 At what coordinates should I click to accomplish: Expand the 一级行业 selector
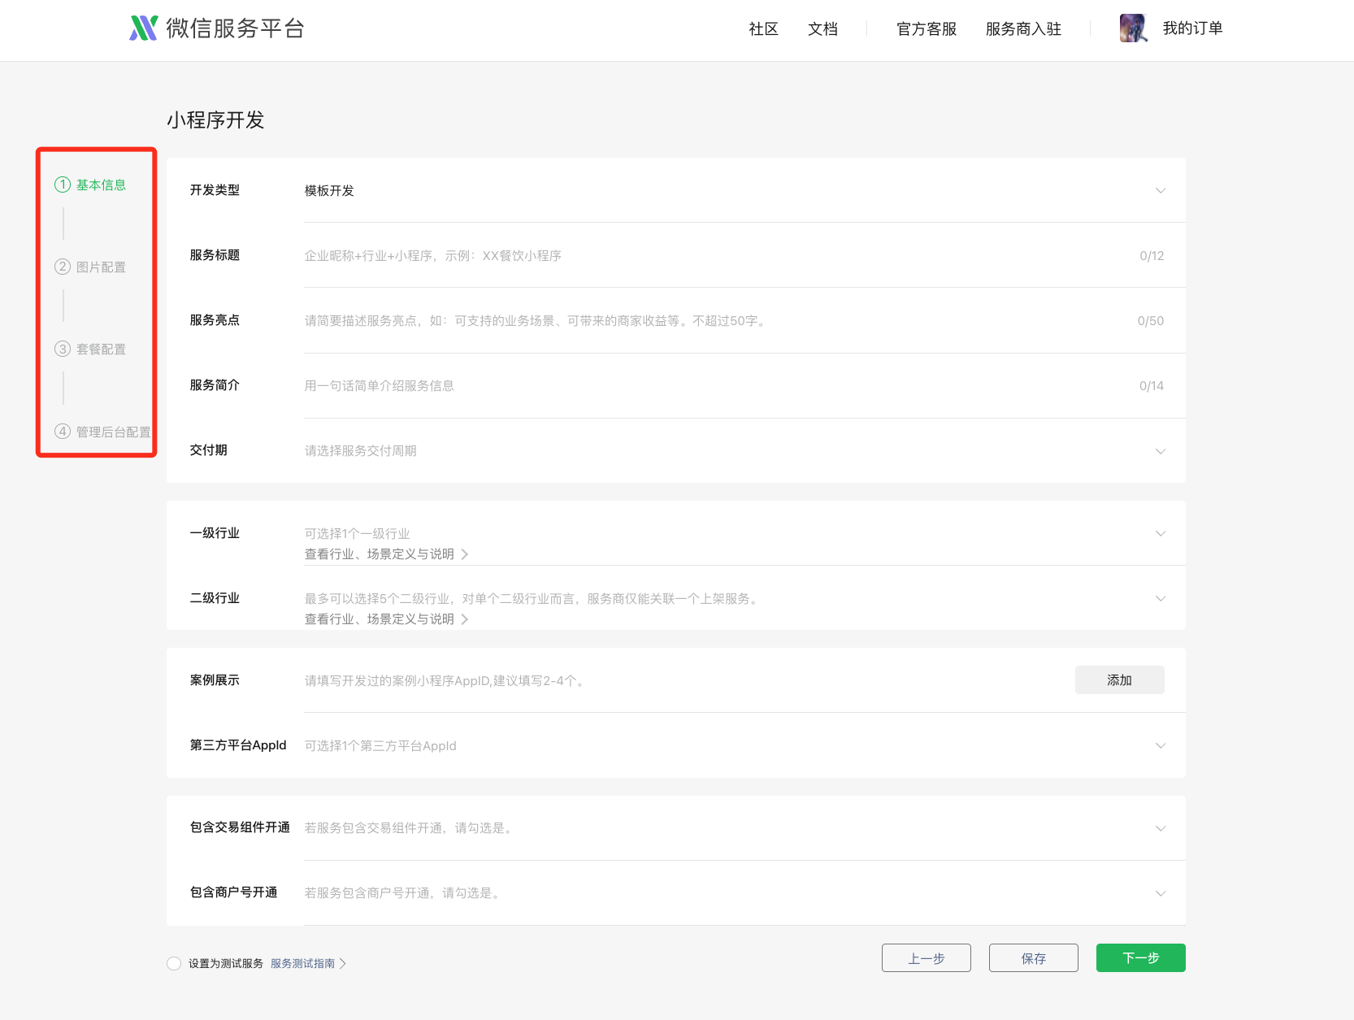(x=1160, y=534)
